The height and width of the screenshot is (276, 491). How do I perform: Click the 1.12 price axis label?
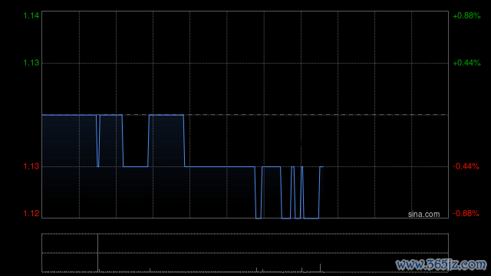31,213
